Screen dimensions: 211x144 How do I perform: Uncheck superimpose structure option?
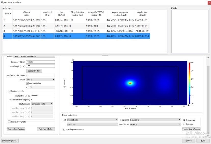64,129
